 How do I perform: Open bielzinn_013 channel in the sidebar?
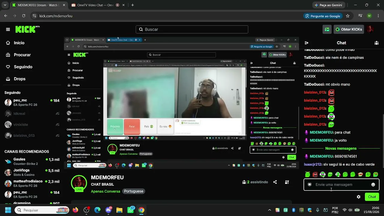[32, 136]
